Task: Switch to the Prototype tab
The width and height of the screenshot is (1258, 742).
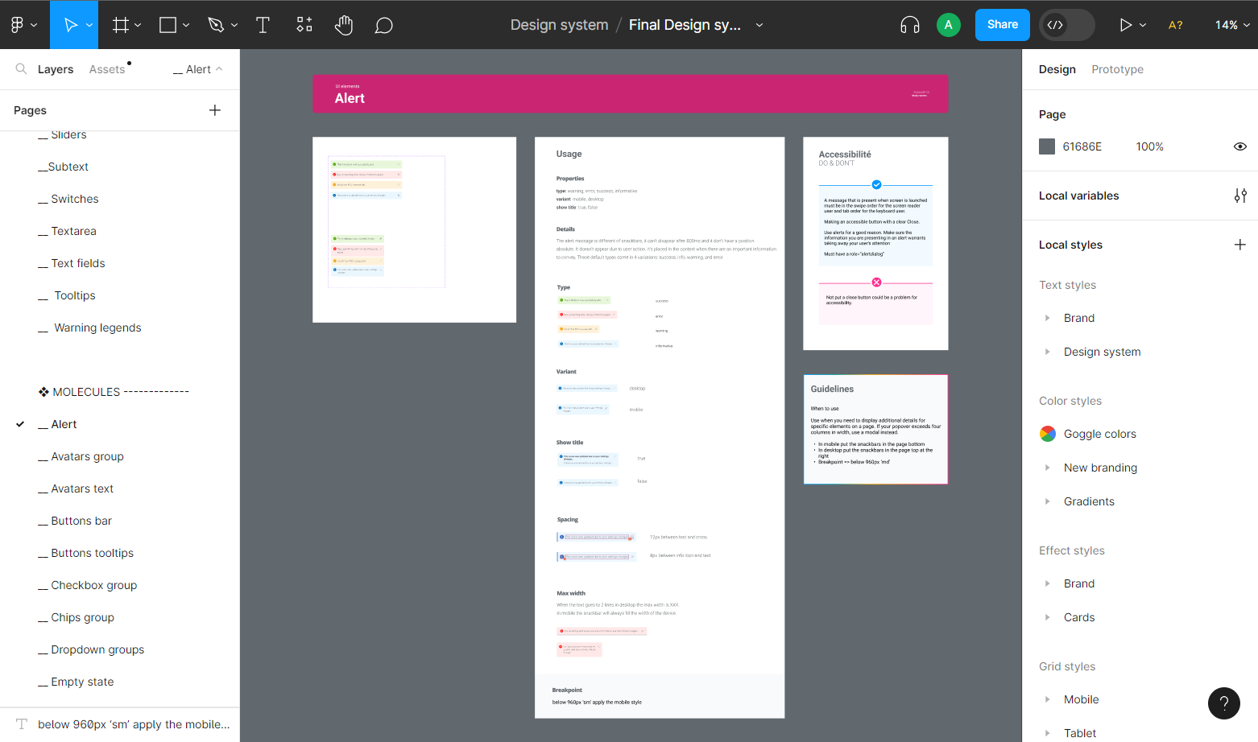Action: tap(1118, 69)
